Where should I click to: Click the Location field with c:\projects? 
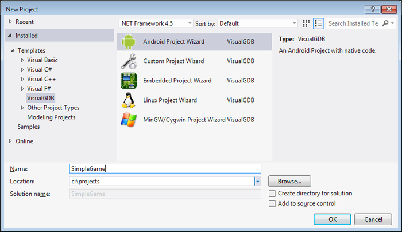[162, 182]
